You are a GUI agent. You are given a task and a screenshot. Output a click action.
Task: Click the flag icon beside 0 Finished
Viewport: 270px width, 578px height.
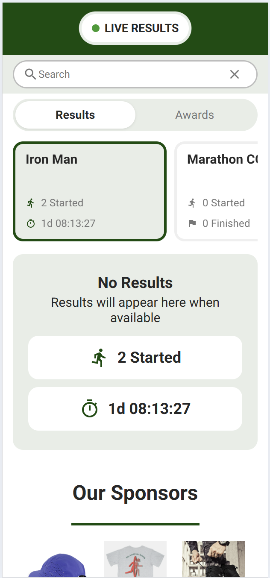[192, 223]
